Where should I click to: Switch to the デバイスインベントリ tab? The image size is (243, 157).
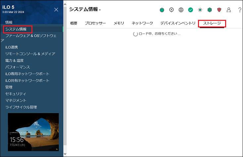[178, 23]
